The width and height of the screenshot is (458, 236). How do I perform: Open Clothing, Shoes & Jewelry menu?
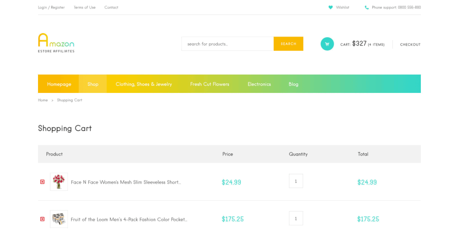click(x=144, y=84)
